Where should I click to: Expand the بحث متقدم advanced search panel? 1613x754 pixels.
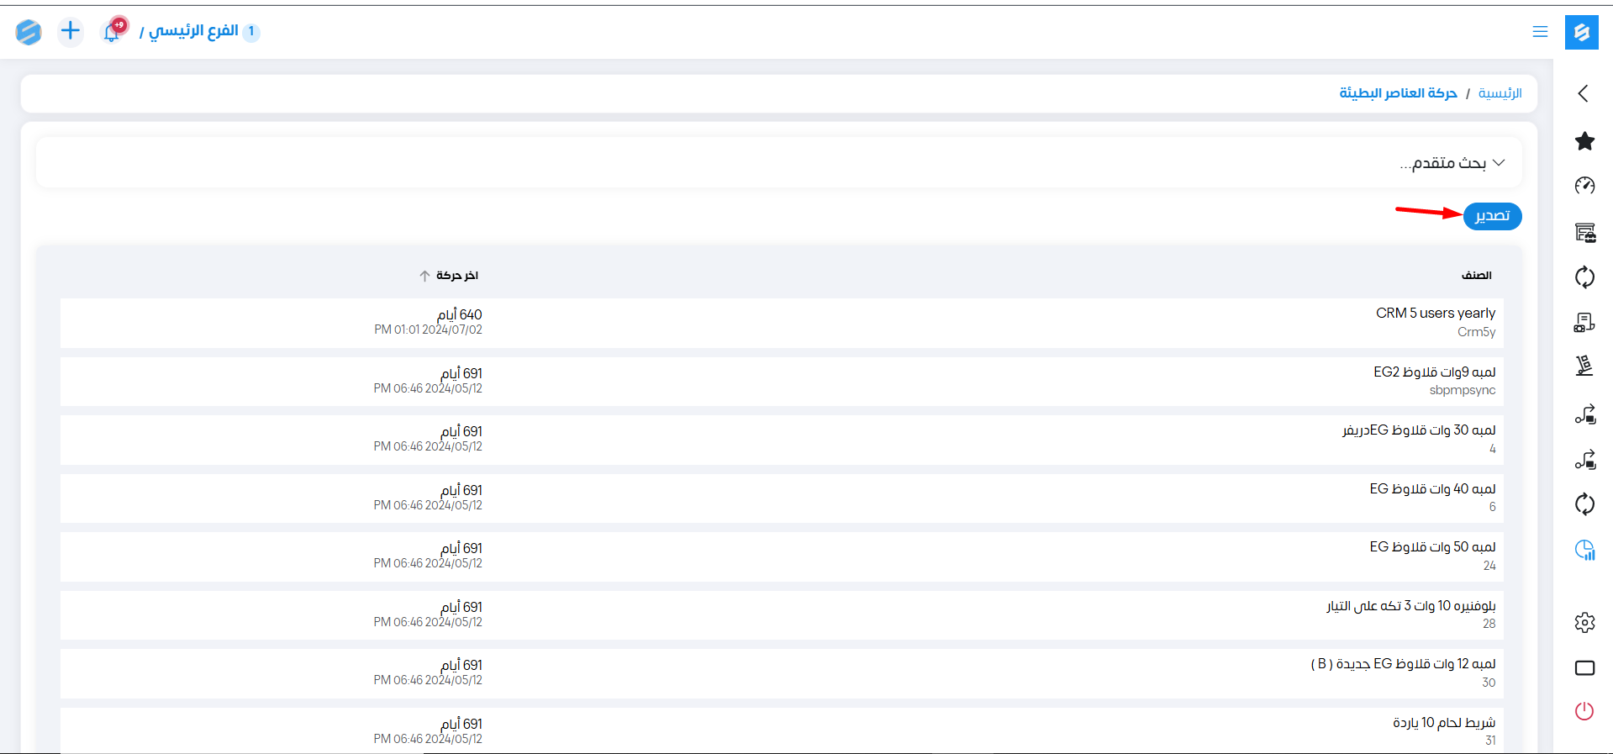[x=1452, y=163]
